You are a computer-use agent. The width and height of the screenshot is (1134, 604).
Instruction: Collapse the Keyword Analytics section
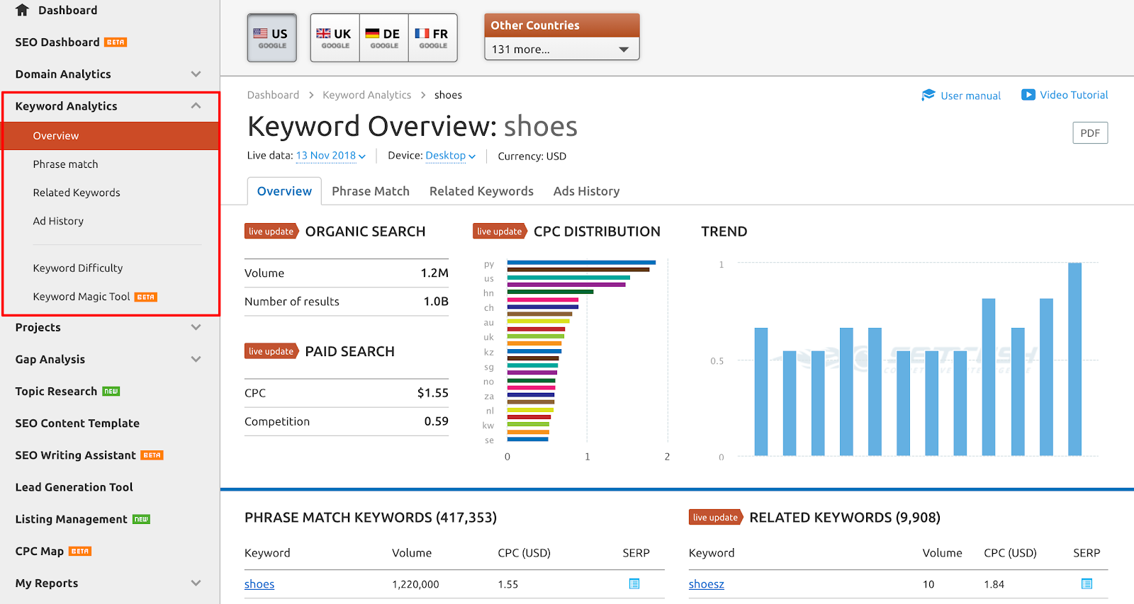[x=196, y=106]
